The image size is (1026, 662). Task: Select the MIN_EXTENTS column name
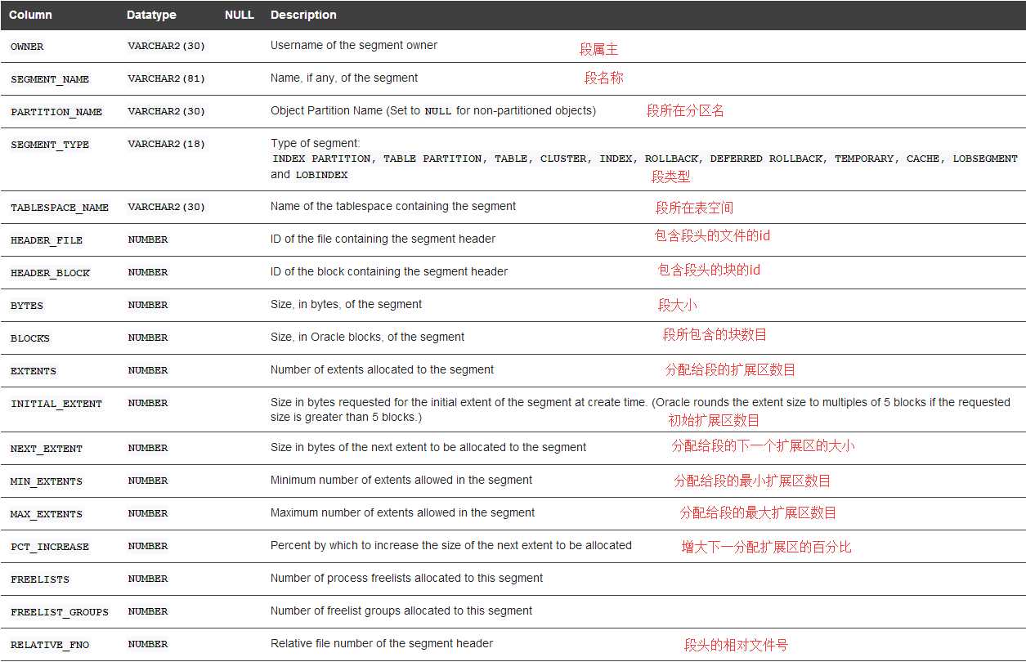click(x=47, y=481)
